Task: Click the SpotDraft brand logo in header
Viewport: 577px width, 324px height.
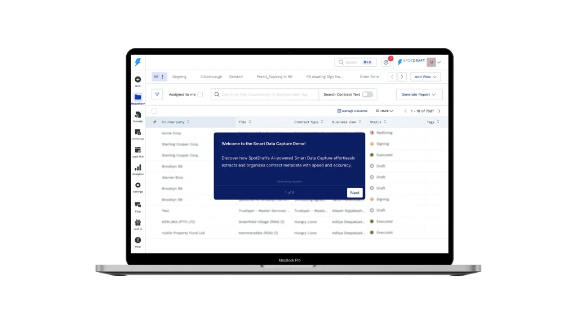Action: [x=411, y=61]
